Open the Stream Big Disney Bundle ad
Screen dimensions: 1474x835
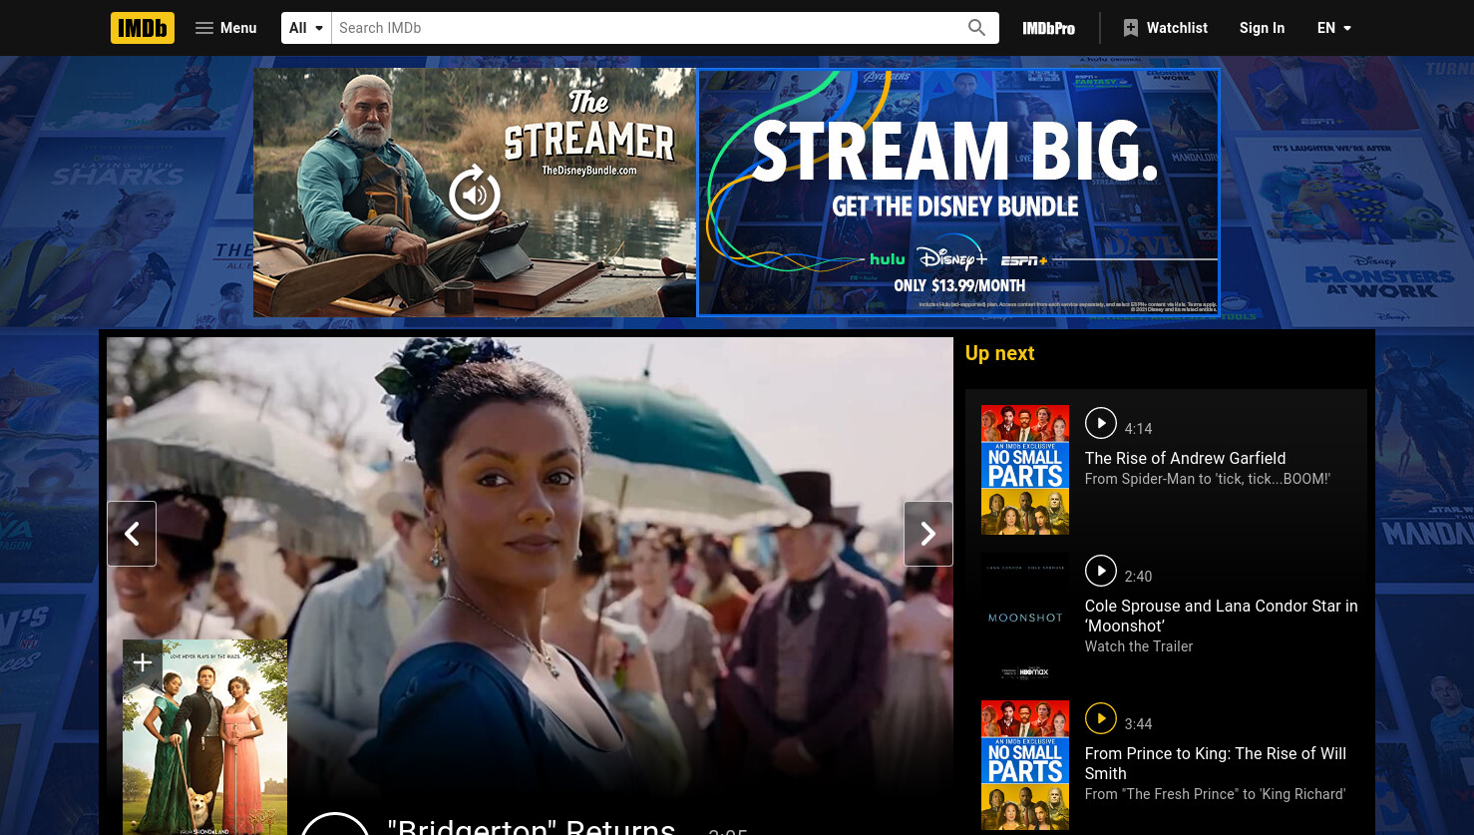[x=957, y=193]
